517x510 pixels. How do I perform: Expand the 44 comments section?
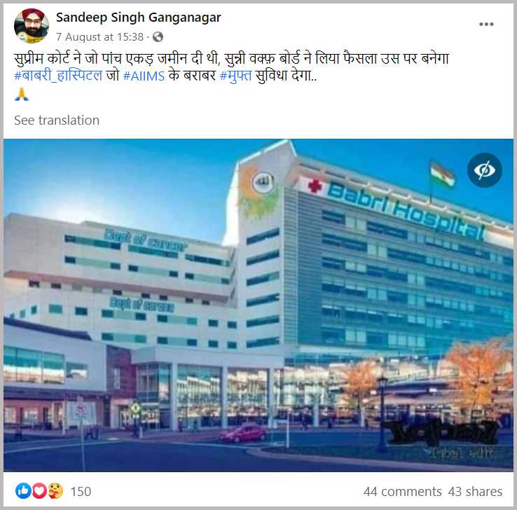click(402, 492)
